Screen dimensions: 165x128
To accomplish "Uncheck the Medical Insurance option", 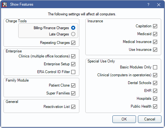I will tap(155, 42).
